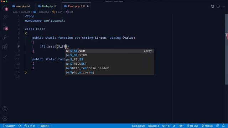Click the master branch indicator
Image resolution: width=228 pixels, height=128 pixels.
click(9, 126)
